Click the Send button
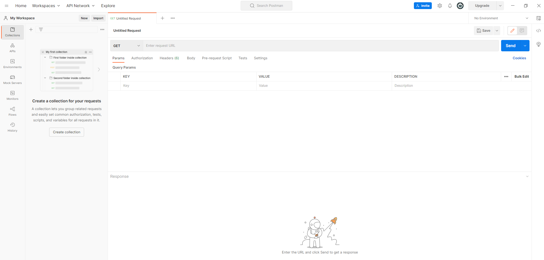 pyautogui.click(x=510, y=46)
